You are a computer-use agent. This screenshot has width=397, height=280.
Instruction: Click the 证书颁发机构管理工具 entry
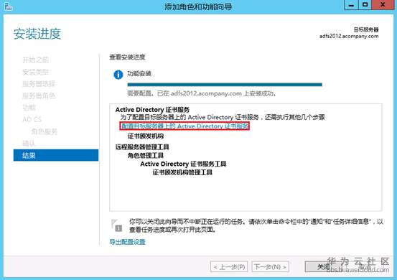tap(182, 172)
